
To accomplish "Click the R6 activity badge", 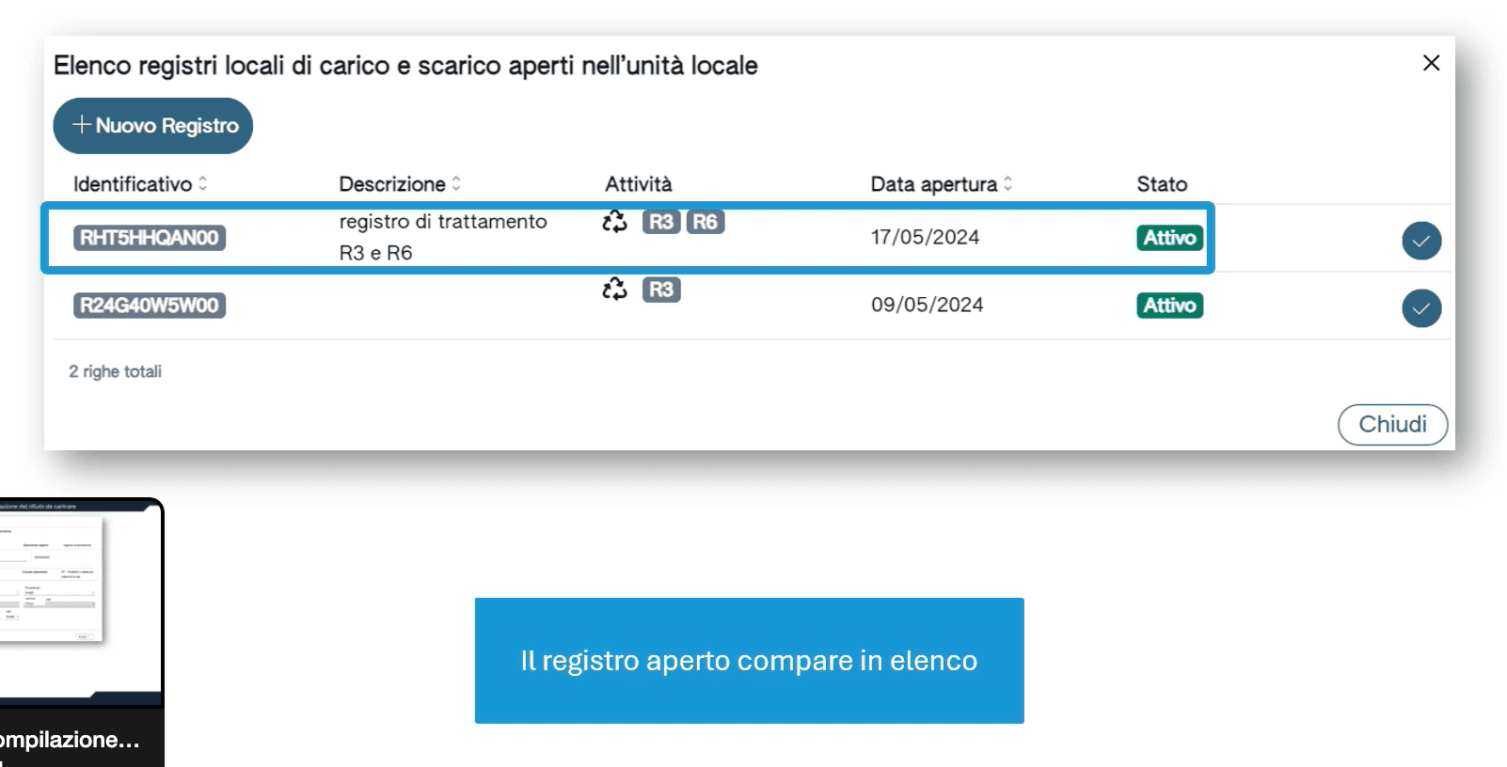I will click(x=705, y=222).
